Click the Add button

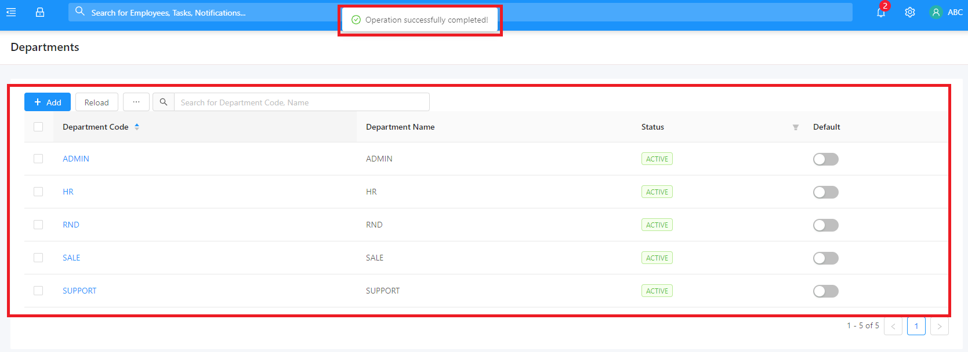click(48, 102)
